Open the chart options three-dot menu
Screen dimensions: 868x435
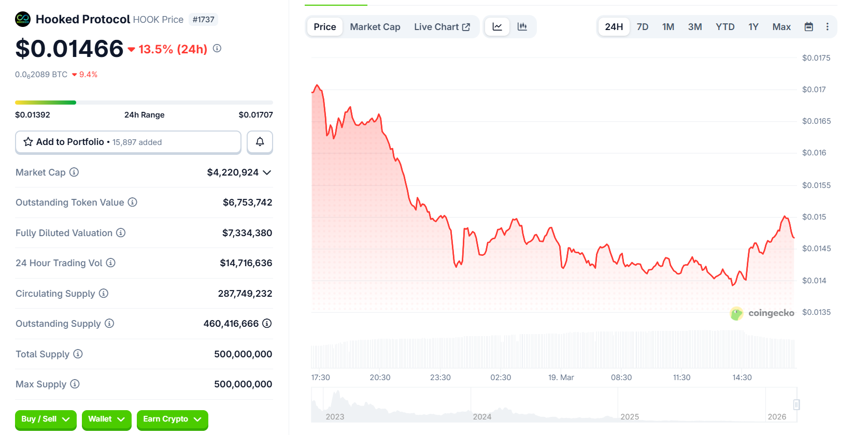[827, 27]
